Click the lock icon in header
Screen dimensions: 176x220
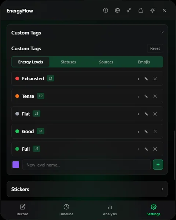141,10
